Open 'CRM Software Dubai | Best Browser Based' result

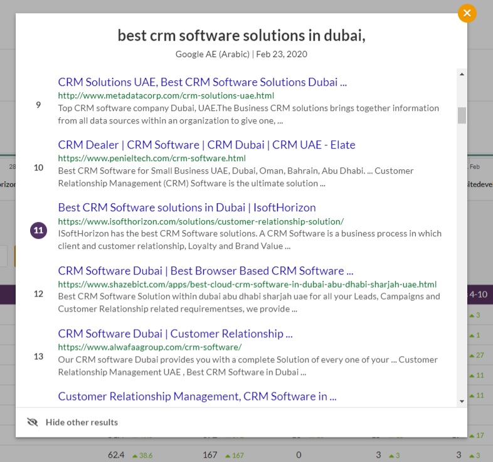[205, 271]
